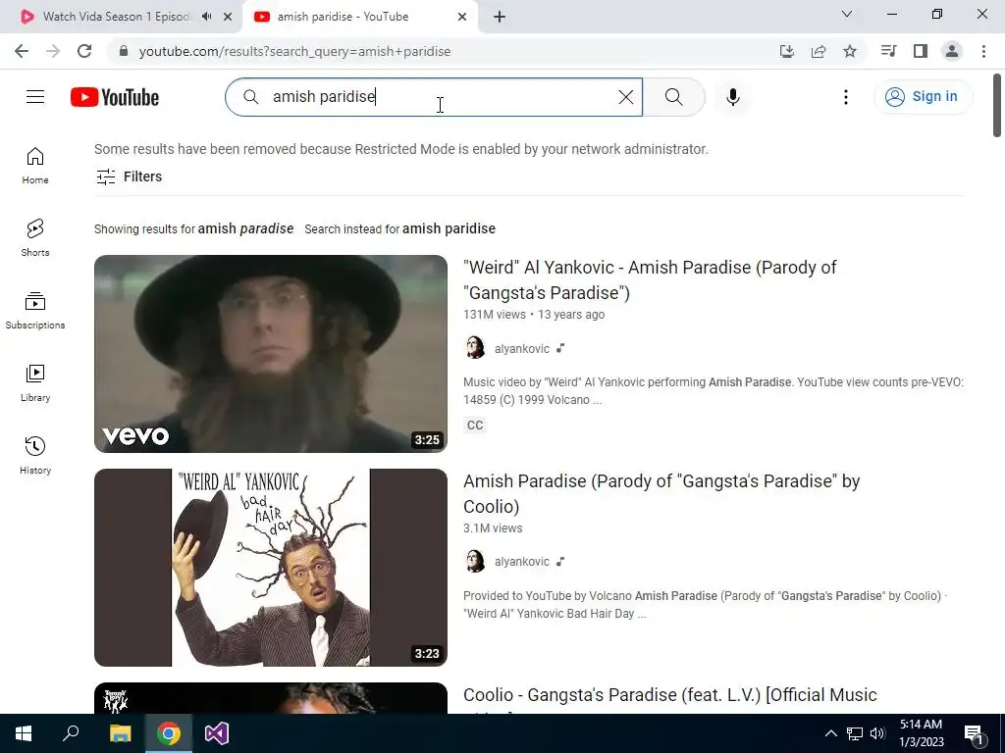This screenshot has height=753, width=1005.
Task: Switch to the Watch Vida Season 1 tab
Action: click(x=116, y=17)
